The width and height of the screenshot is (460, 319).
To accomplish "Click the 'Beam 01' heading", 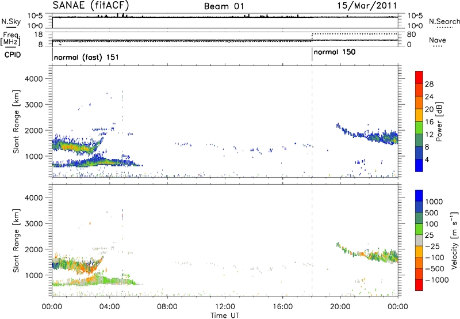I will point(224,6).
